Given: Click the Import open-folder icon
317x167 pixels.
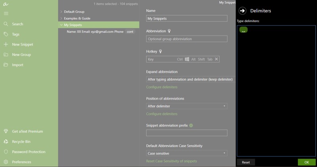Looking at the screenshot, I should point(6,65).
